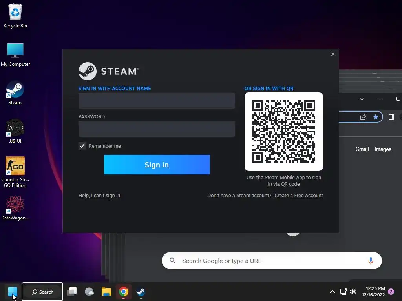Viewport: 402px width, 301px height.
Task: Click Create a Free Account link
Action: tap(299, 195)
